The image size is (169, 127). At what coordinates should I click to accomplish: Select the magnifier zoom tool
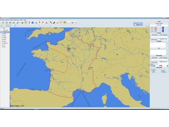(x=18, y=23)
